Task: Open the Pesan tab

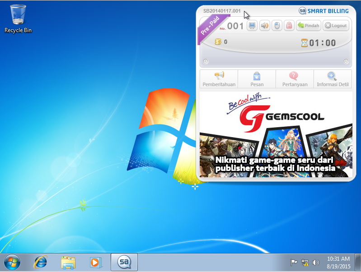Action: (x=257, y=79)
